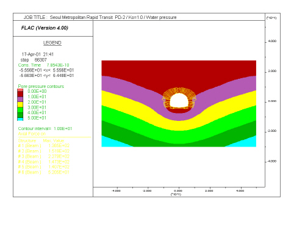This screenshot has height=229, width=305.
Task: Click the y-range '<y<' line
Action: click(46, 76)
